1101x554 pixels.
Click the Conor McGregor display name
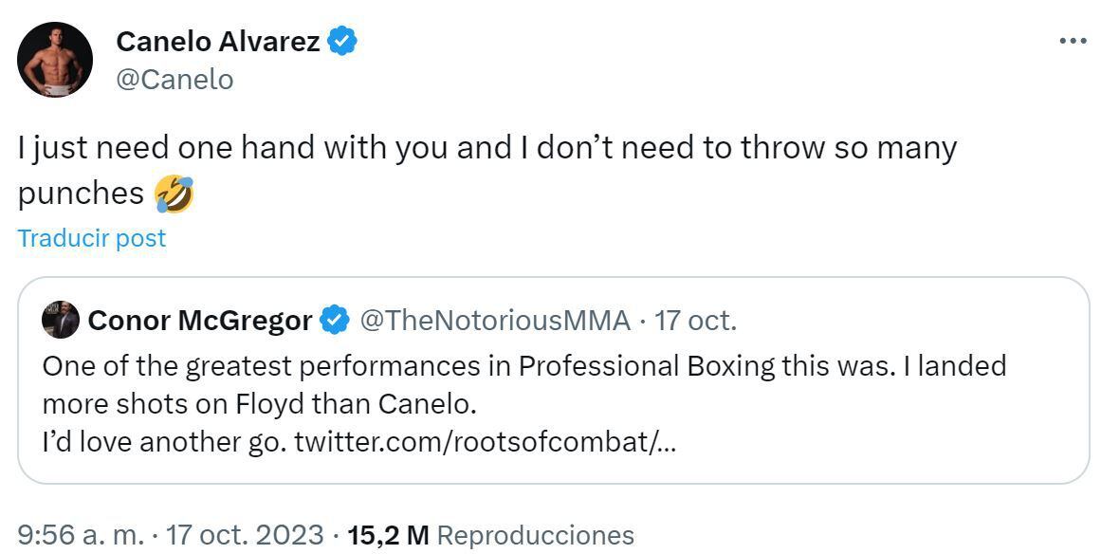200,321
